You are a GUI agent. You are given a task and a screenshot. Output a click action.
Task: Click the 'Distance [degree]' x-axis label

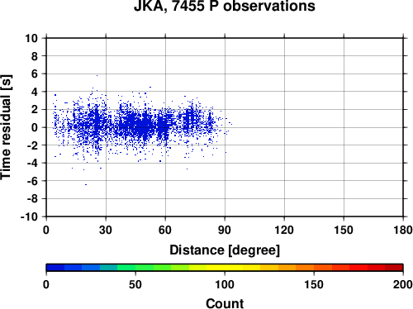225,250
